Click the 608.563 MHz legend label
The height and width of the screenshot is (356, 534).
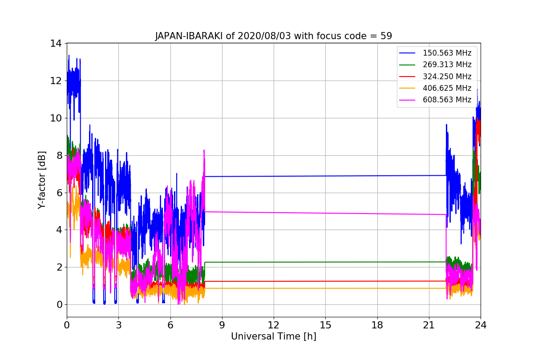coord(447,100)
